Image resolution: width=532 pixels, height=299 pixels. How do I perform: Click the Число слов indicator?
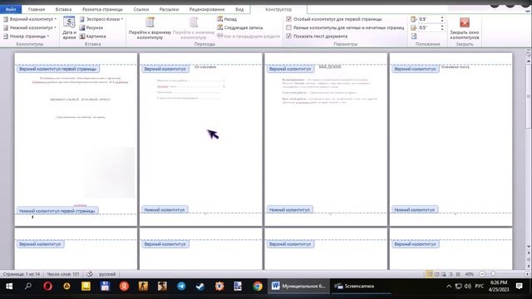click(63, 274)
